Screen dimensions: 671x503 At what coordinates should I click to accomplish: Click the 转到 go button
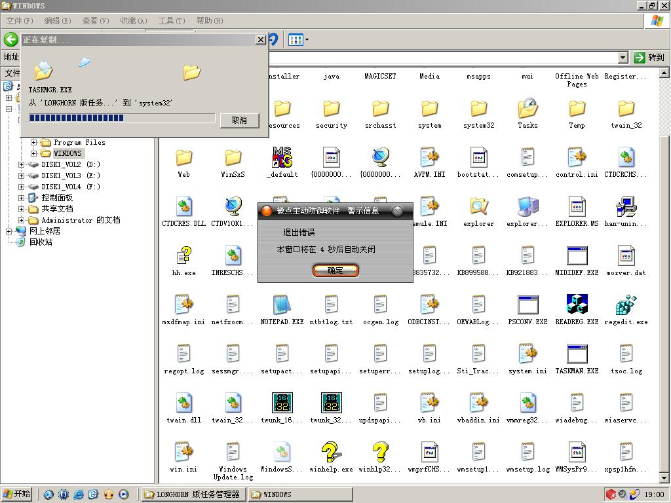tap(649, 58)
